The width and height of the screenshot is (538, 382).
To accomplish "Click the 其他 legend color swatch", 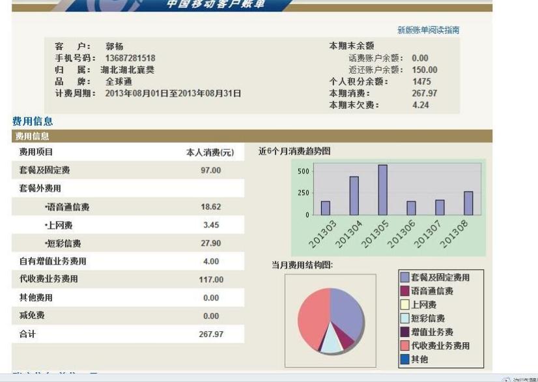I will click(x=405, y=359).
